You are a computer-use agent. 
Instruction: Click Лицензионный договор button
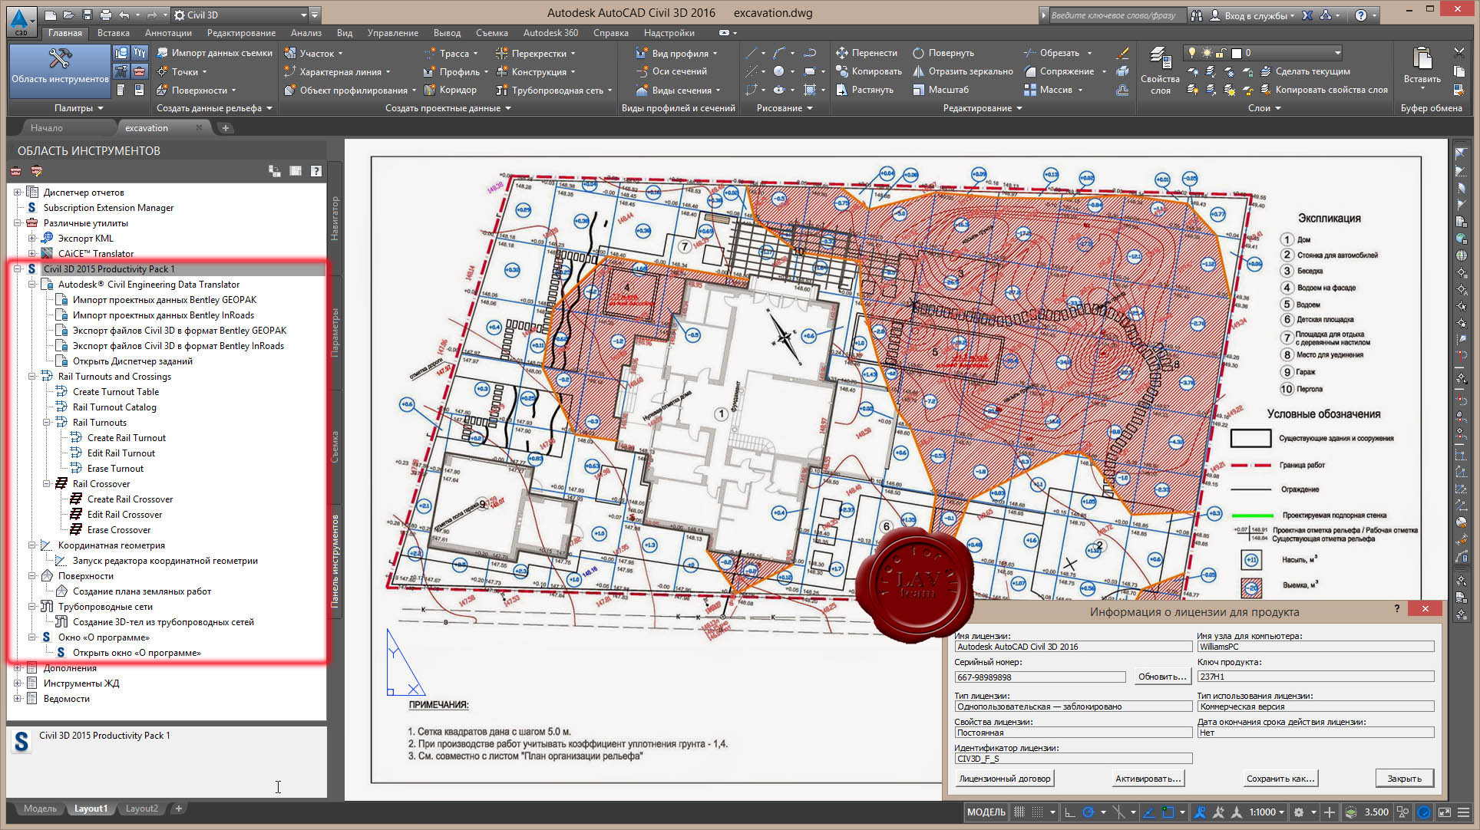coord(1004,779)
